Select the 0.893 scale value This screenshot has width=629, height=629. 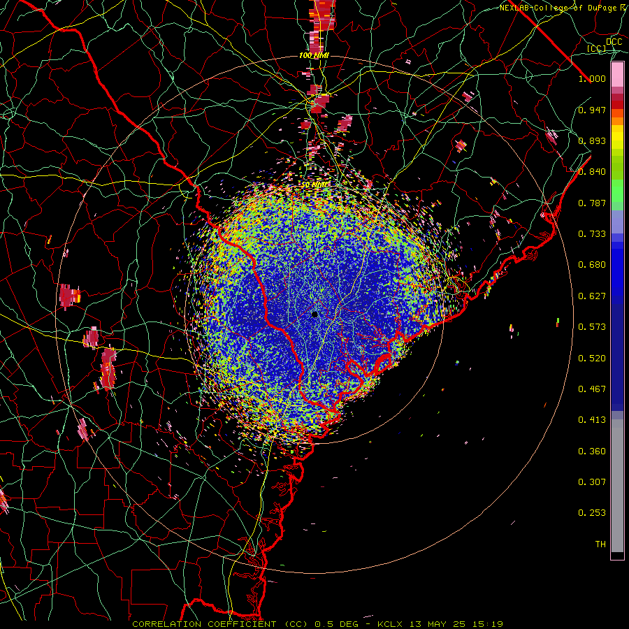tap(592, 140)
